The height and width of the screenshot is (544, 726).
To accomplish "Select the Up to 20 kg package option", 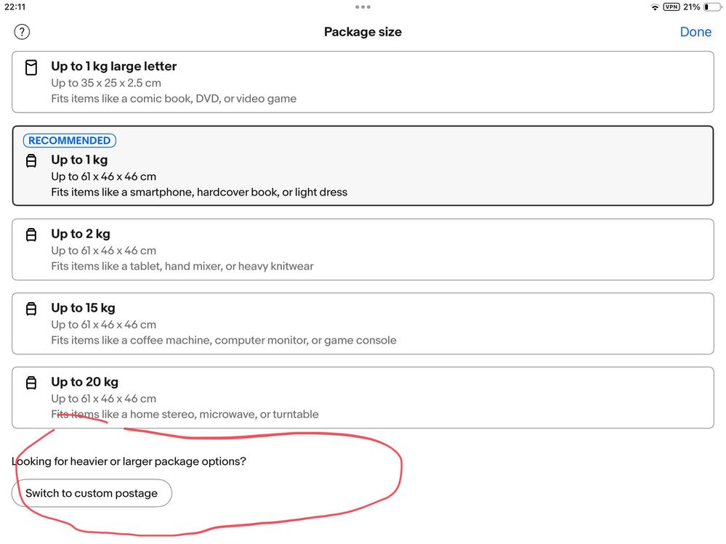I will (363, 397).
